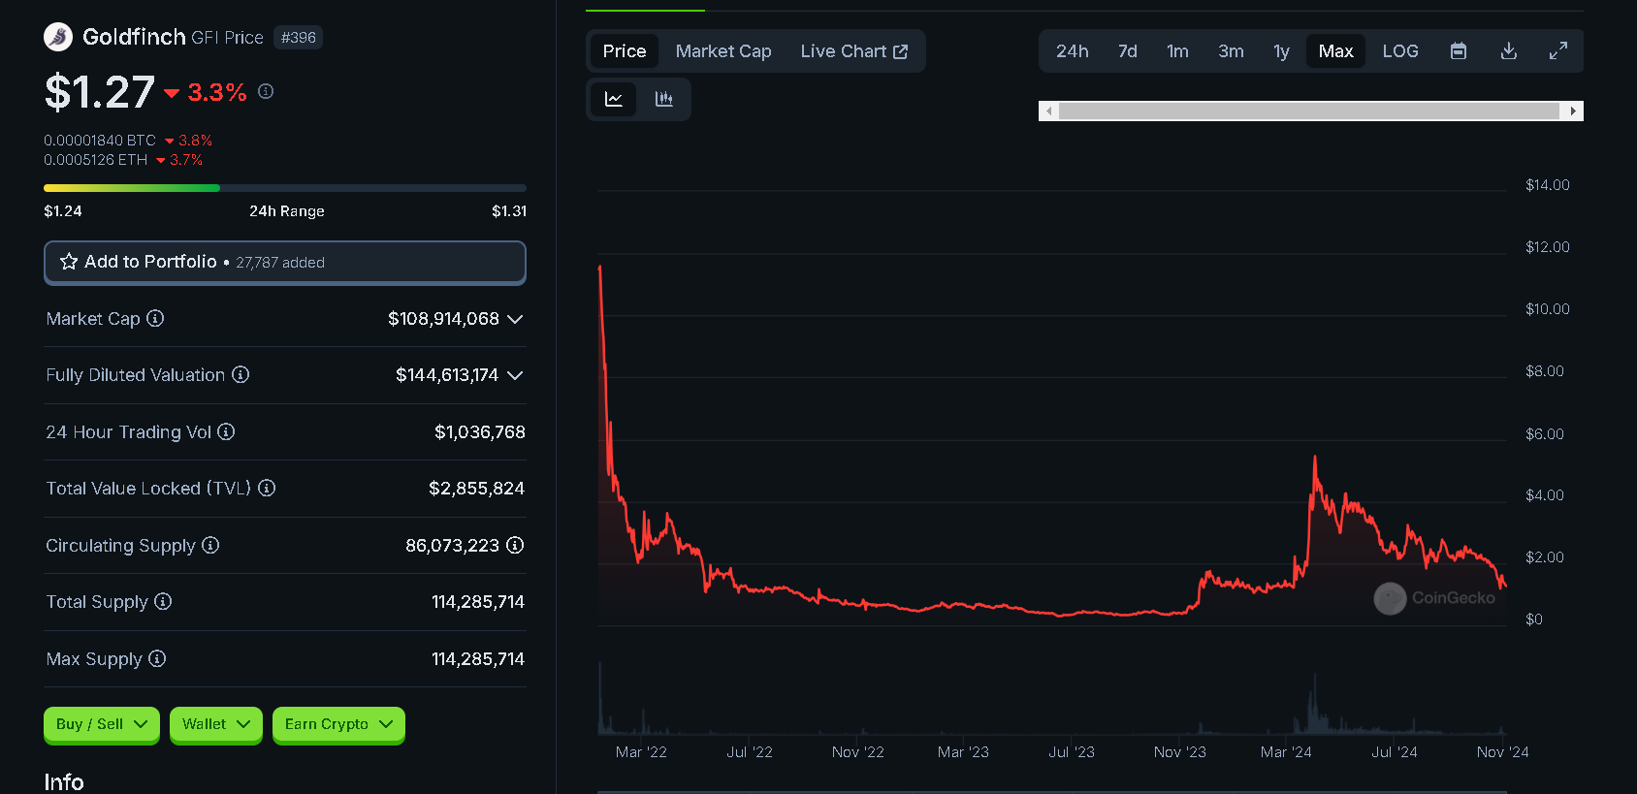The image size is (1637, 794).
Task: Click the Max Supply 114,285,714 value
Action: pos(478,659)
